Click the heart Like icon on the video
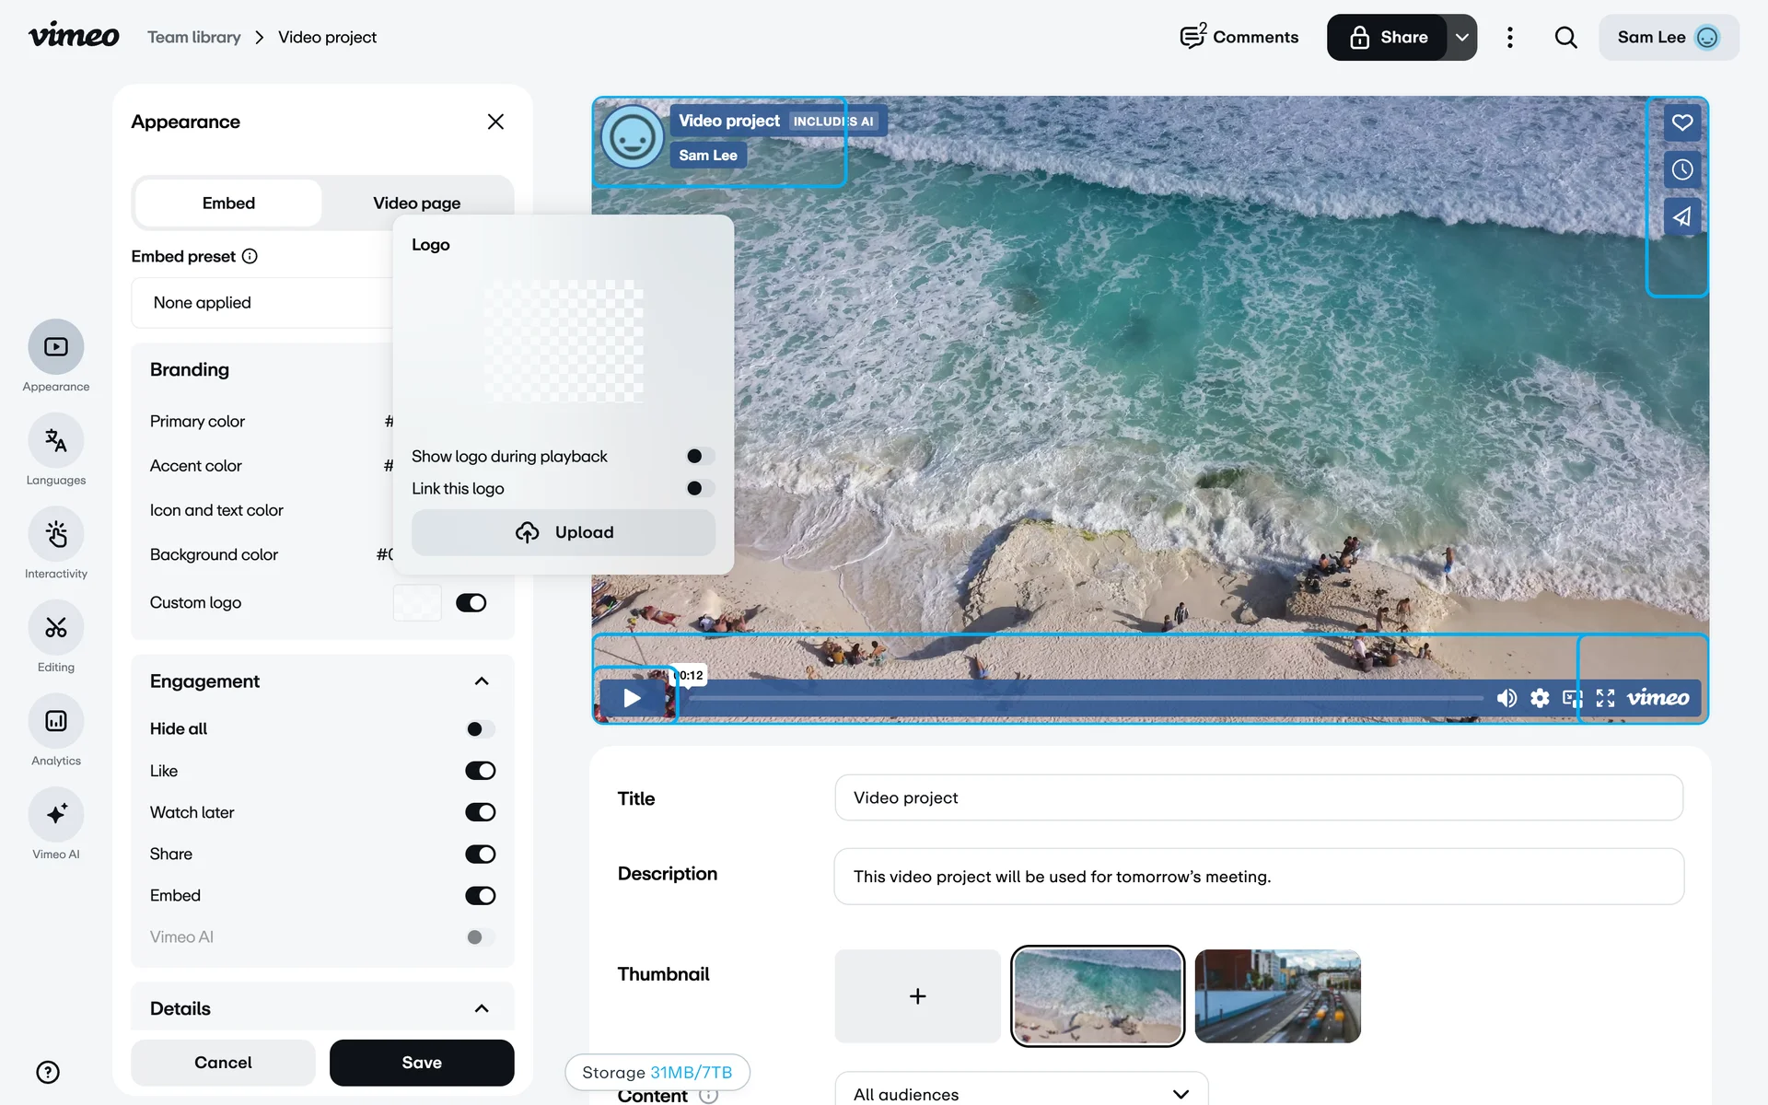The height and width of the screenshot is (1105, 1768). click(x=1681, y=122)
